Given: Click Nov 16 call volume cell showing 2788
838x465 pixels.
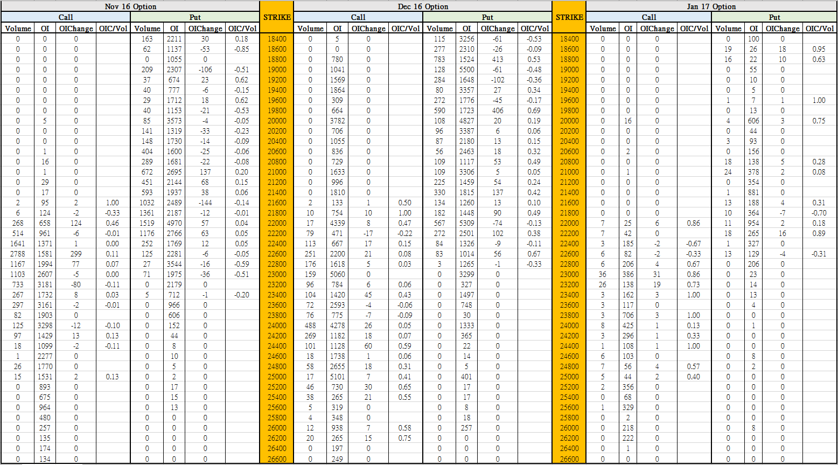Looking at the screenshot, I should pyautogui.click(x=18, y=254).
